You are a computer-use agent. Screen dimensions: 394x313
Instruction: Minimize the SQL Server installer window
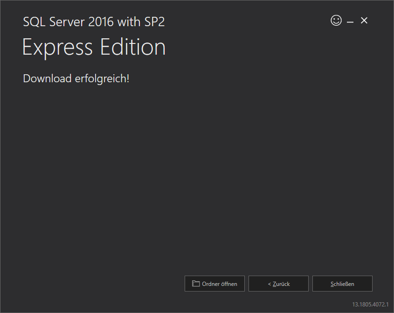(350, 21)
